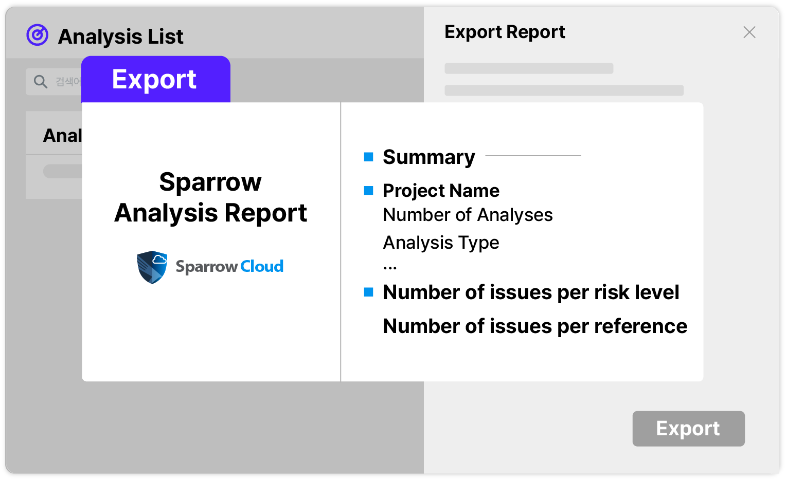Click the purple target icon beside Analysis List
This screenshot has height=480, width=786.
tap(38, 35)
